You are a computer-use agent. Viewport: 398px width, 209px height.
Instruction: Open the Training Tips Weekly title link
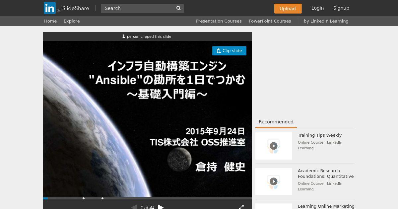click(x=320, y=135)
